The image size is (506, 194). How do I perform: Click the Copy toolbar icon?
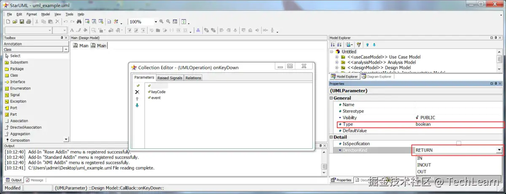pyautogui.click(x=44, y=22)
